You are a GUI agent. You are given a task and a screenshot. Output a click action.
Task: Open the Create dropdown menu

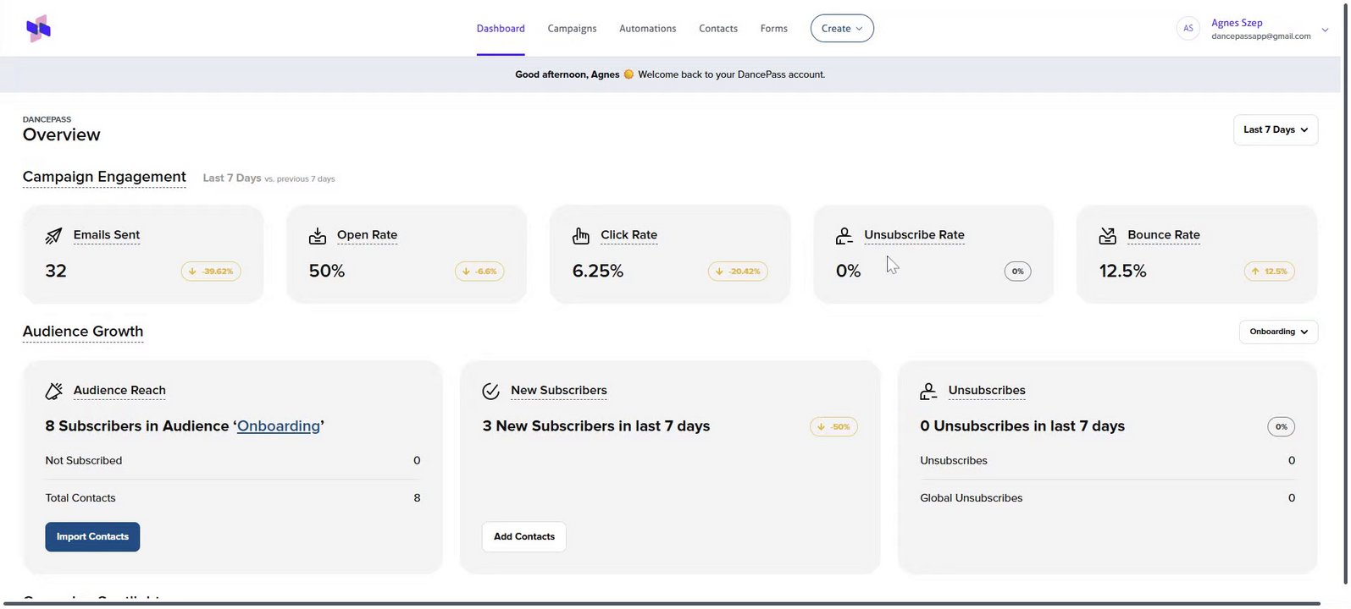coord(842,29)
